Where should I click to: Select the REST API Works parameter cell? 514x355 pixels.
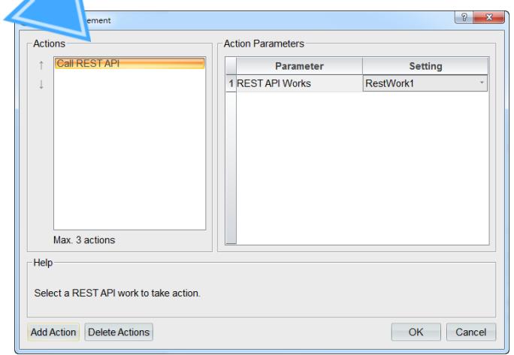tap(299, 83)
